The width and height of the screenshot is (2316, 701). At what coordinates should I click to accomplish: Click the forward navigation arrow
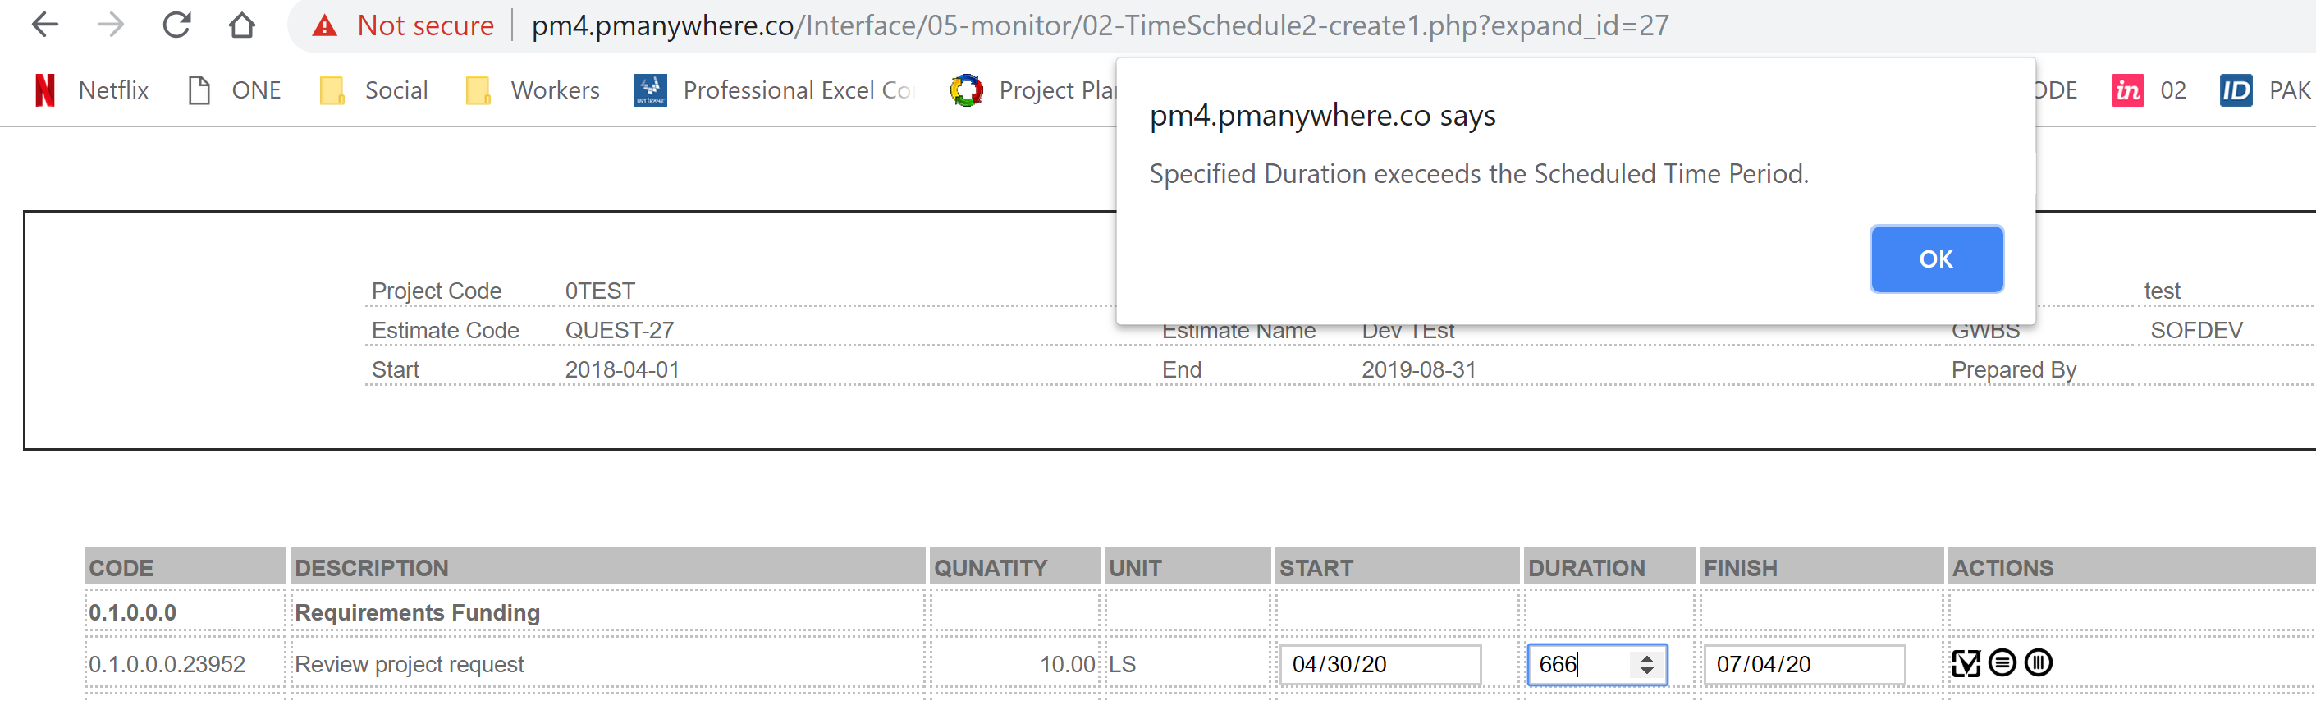point(111,25)
